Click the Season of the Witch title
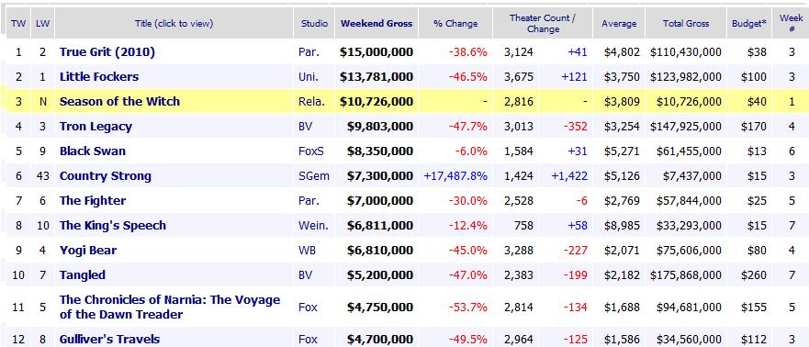Viewport: 809px width, 347px height. click(119, 102)
